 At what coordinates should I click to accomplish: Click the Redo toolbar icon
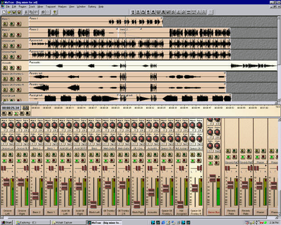(x=48, y=12)
